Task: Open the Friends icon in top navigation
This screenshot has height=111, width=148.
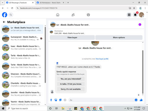Action: [x=73, y=15]
